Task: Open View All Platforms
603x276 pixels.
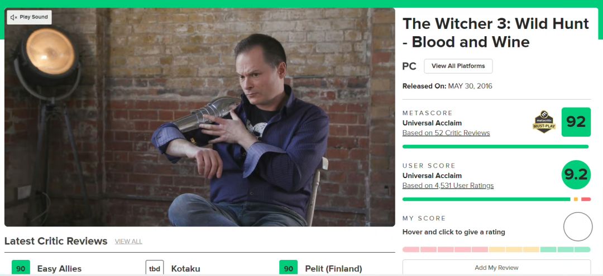Action: coord(458,66)
